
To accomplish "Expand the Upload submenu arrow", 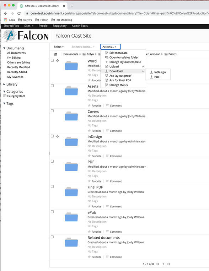I will (x=143, y=66).
